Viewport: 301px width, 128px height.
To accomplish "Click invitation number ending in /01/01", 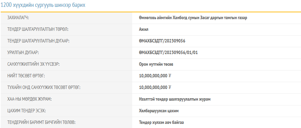I will tap(168, 53).
